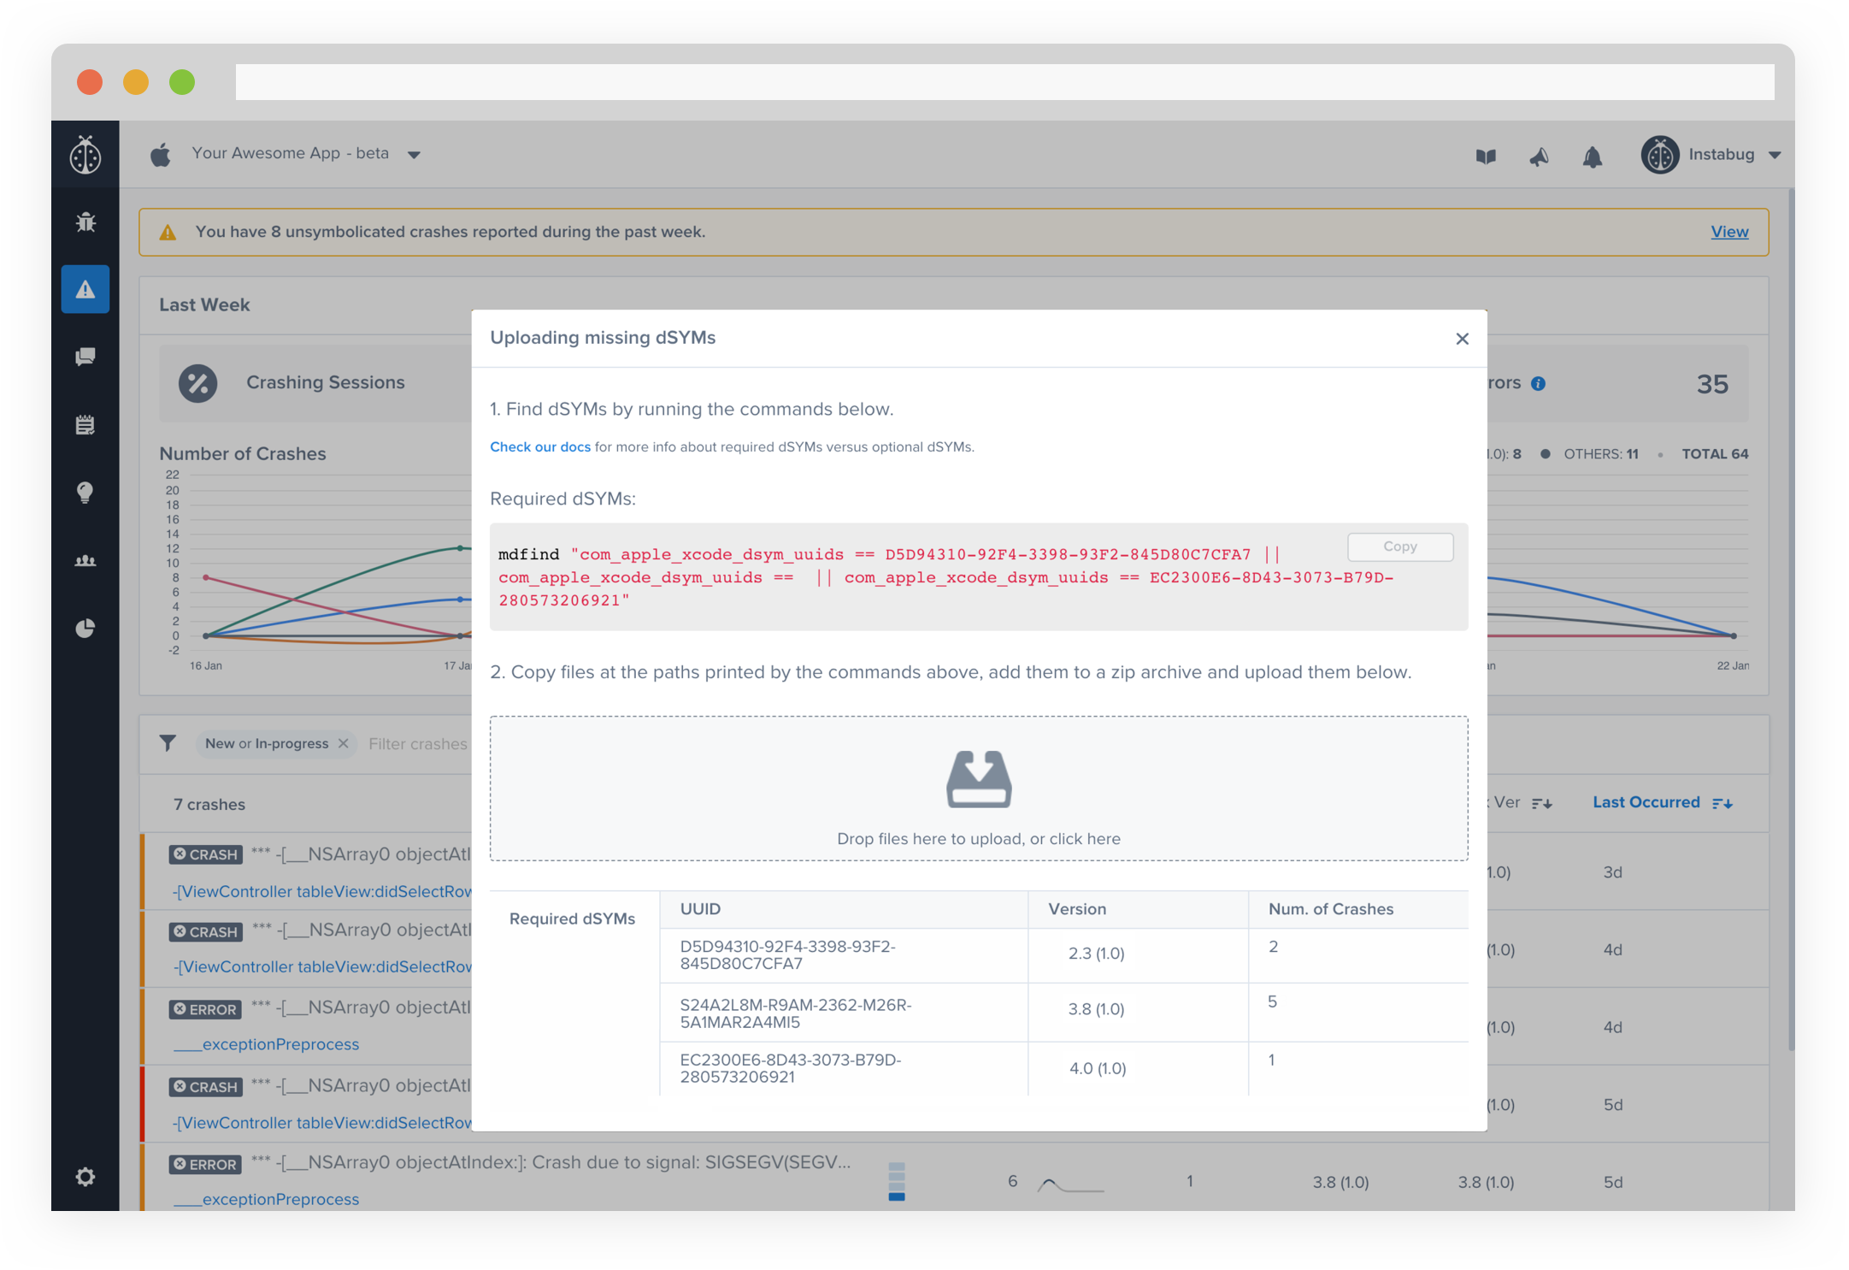
Task: Open the team members sidebar icon
Action: tap(85, 561)
